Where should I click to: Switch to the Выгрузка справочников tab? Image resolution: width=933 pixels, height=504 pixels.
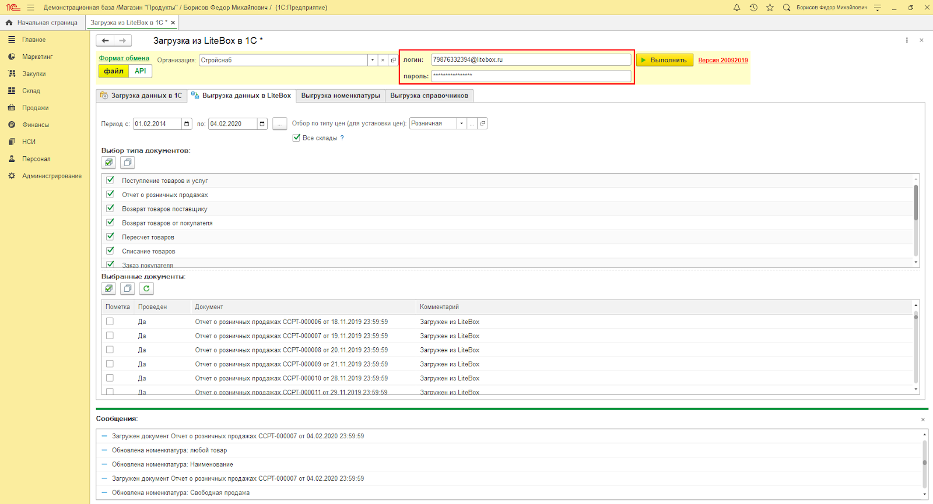(x=429, y=96)
